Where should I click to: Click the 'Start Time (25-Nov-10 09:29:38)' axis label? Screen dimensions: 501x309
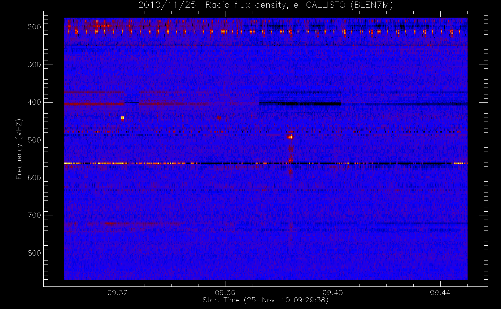265,300
